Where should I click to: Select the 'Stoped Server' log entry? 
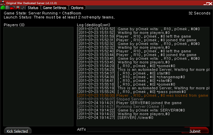(110, 99)
